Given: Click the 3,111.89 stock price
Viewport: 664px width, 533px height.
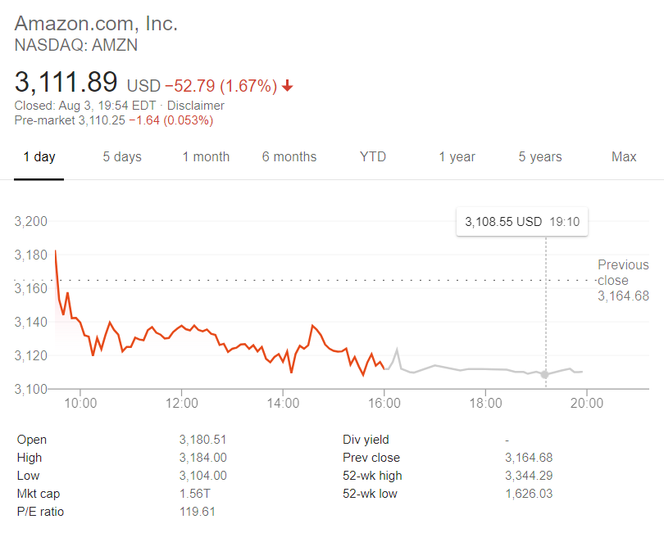Looking at the screenshot, I should (x=66, y=83).
